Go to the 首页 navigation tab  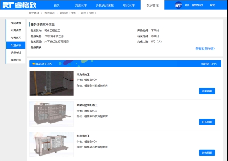(57, 5)
